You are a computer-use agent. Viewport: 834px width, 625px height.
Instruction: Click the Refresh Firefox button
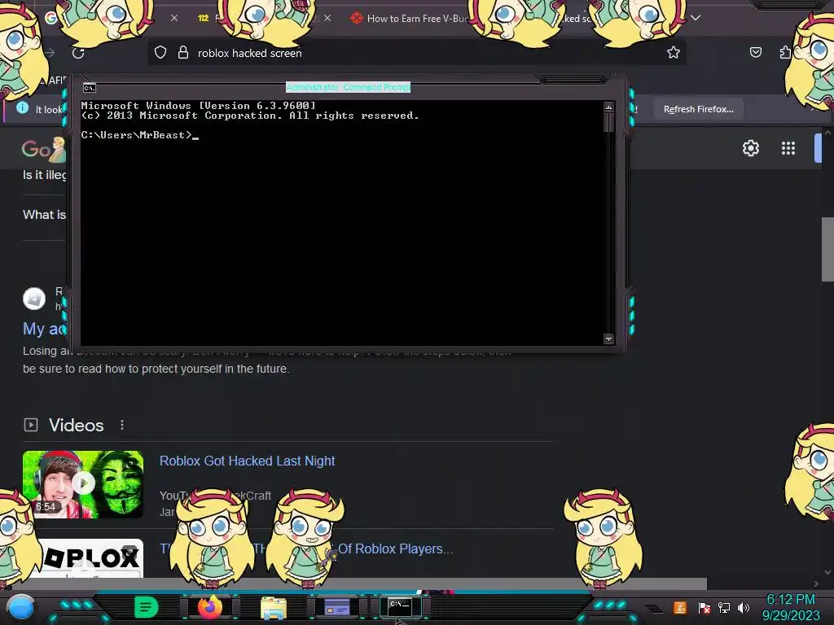[x=698, y=109]
